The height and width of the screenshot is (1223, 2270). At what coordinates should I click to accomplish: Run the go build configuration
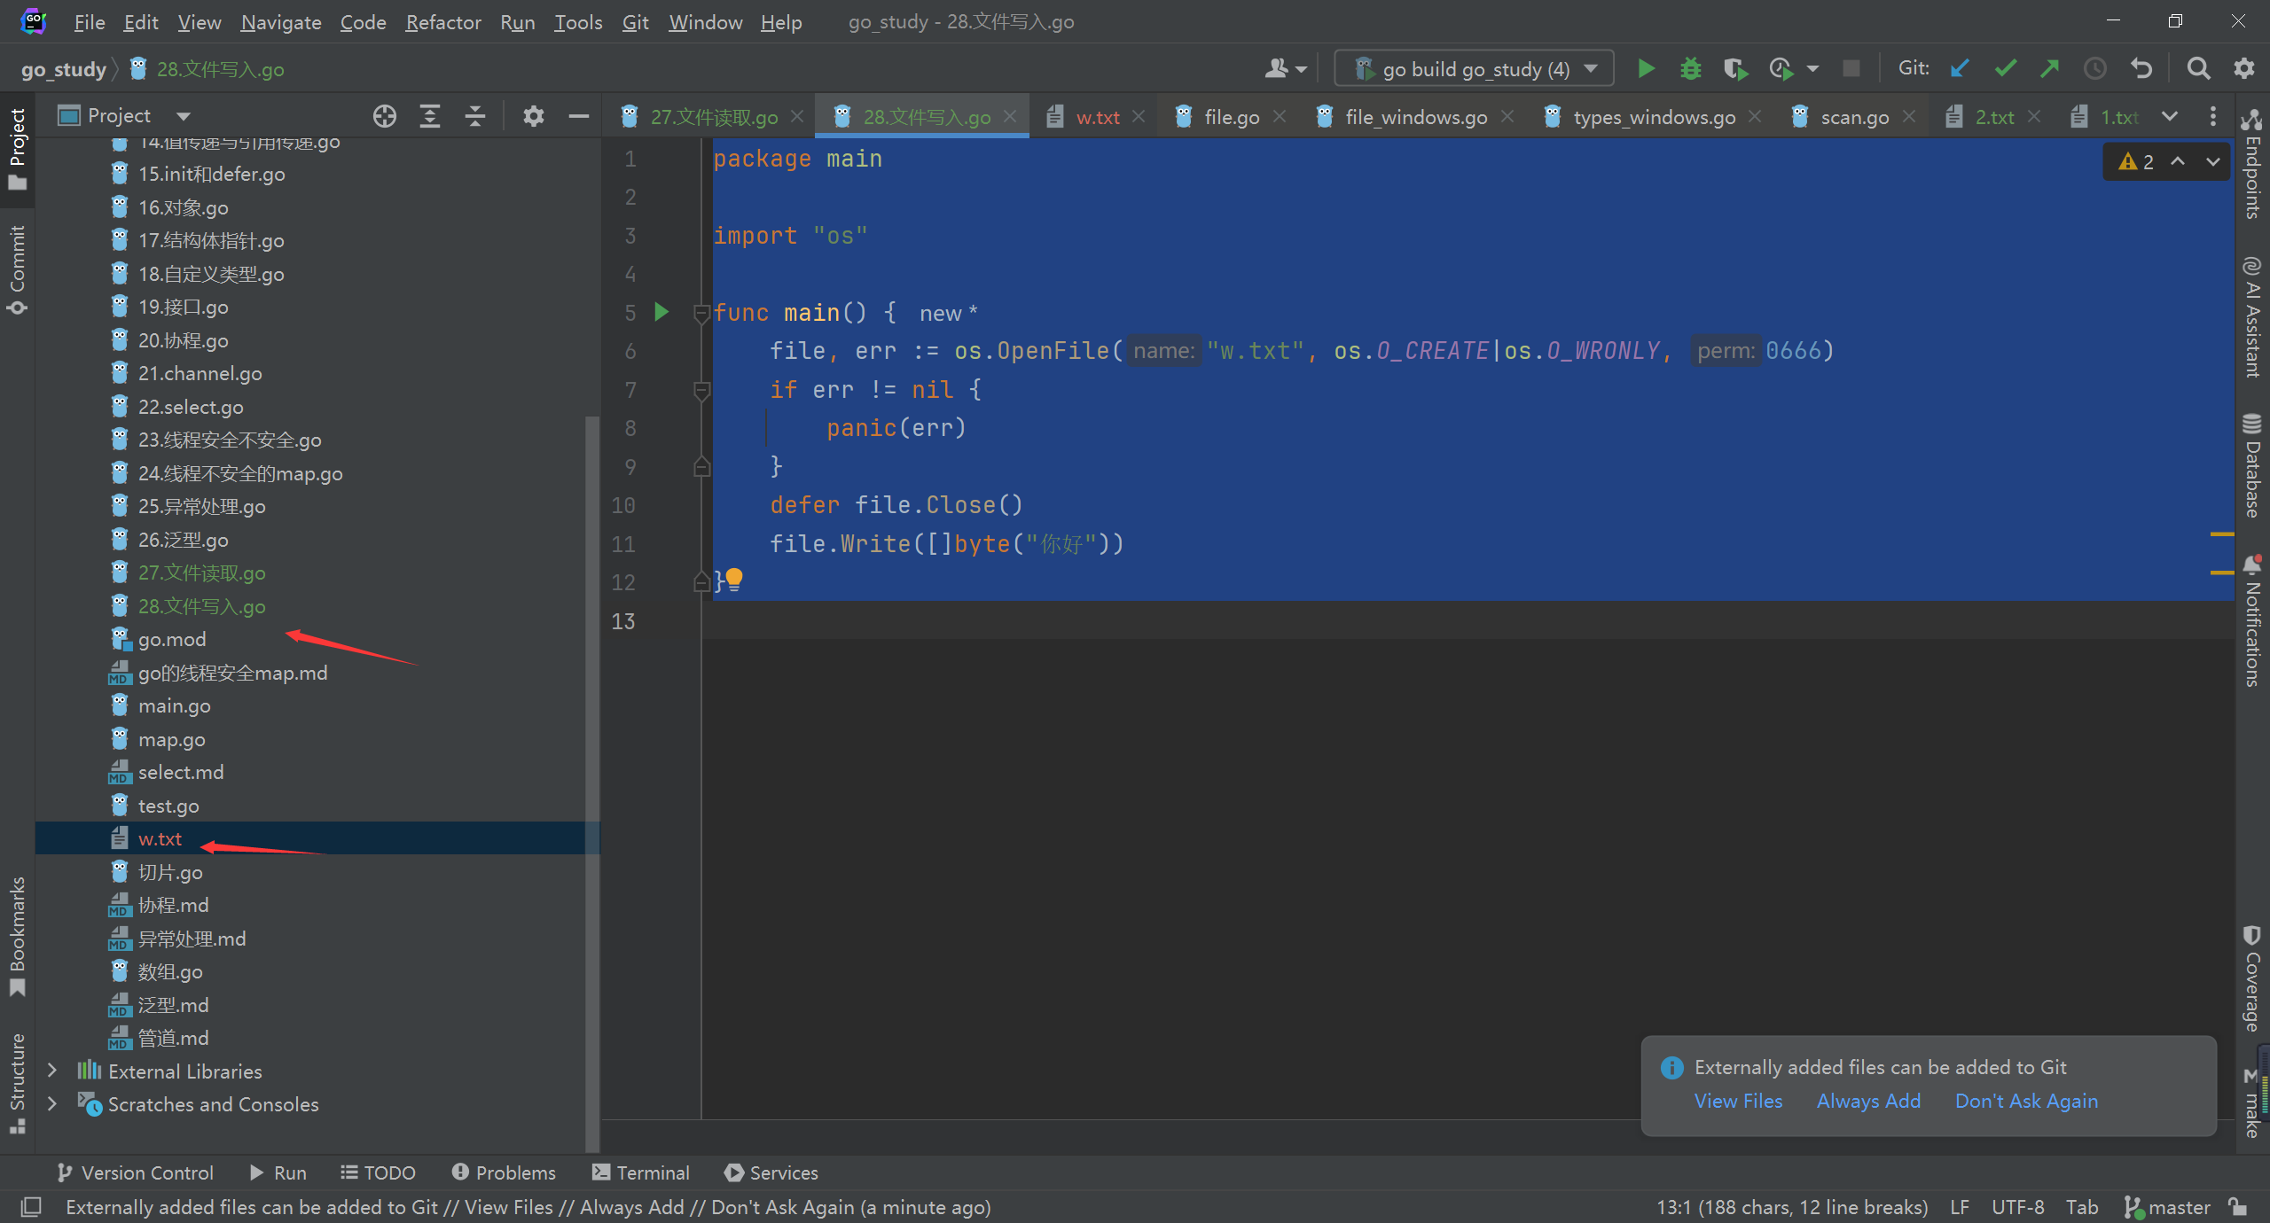[x=1646, y=68]
